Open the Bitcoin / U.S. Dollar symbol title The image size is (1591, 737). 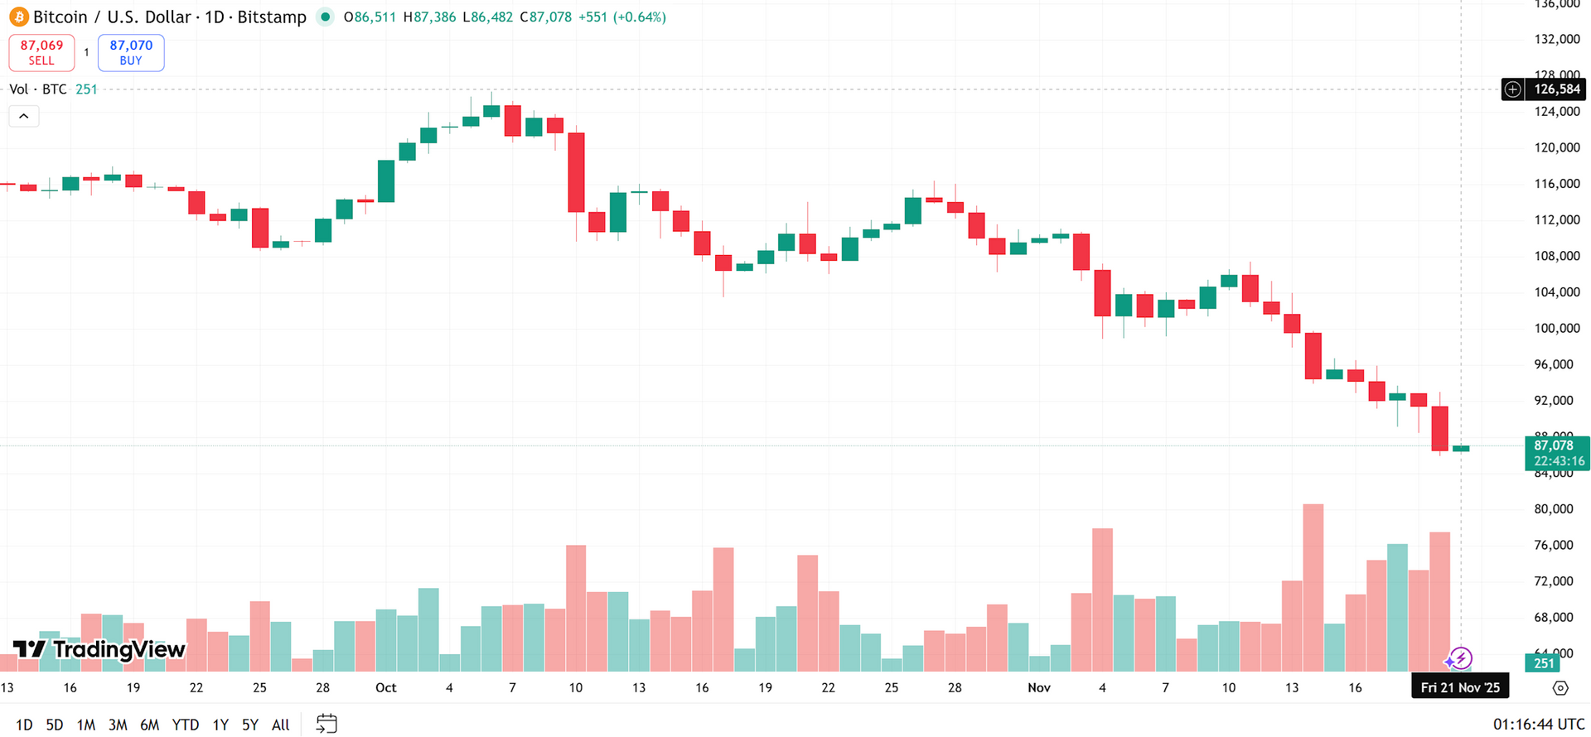(x=170, y=17)
